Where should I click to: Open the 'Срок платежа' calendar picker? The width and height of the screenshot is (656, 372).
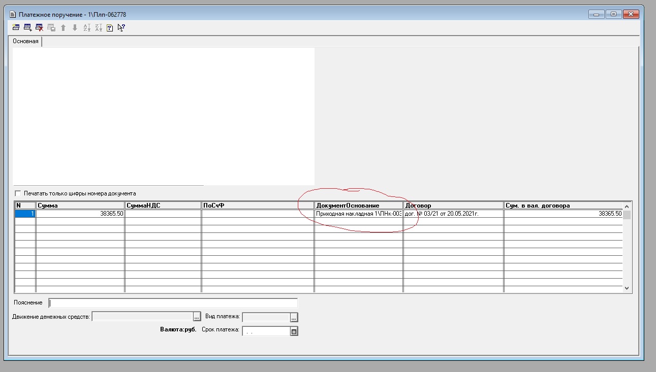[294, 331]
